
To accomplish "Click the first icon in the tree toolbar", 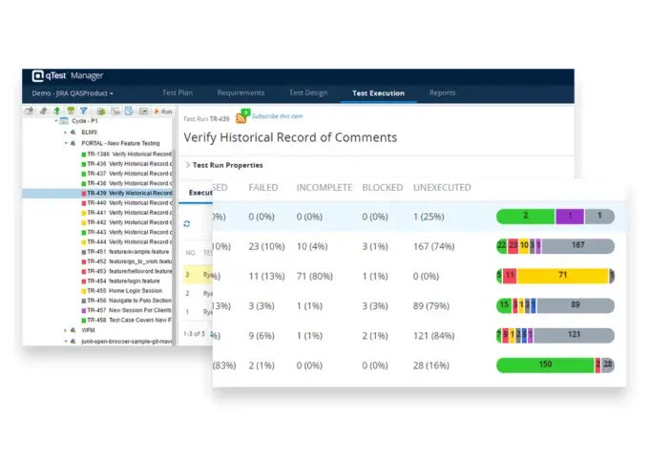I will coord(30,112).
